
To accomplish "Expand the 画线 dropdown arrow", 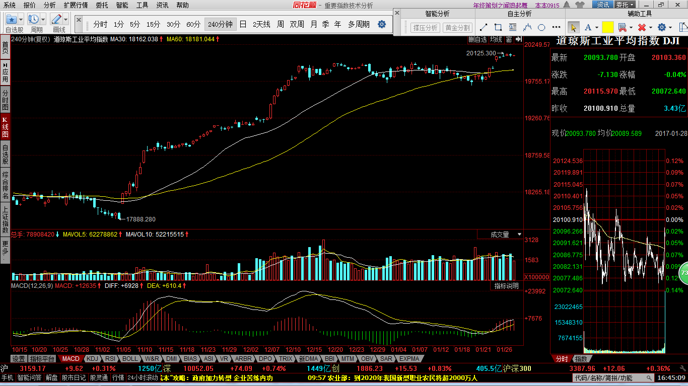I will pyautogui.click(x=65, y=20).
